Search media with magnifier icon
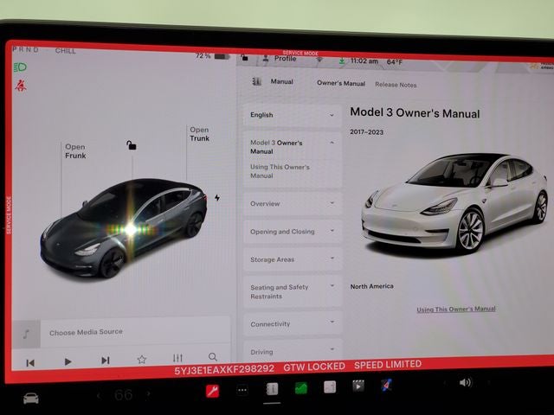 213,358
